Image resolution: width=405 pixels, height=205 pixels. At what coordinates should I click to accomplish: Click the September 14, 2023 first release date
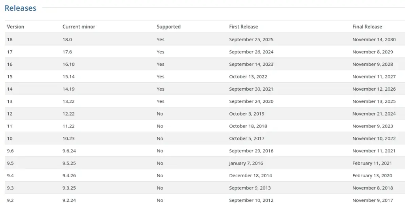(251, 64)
